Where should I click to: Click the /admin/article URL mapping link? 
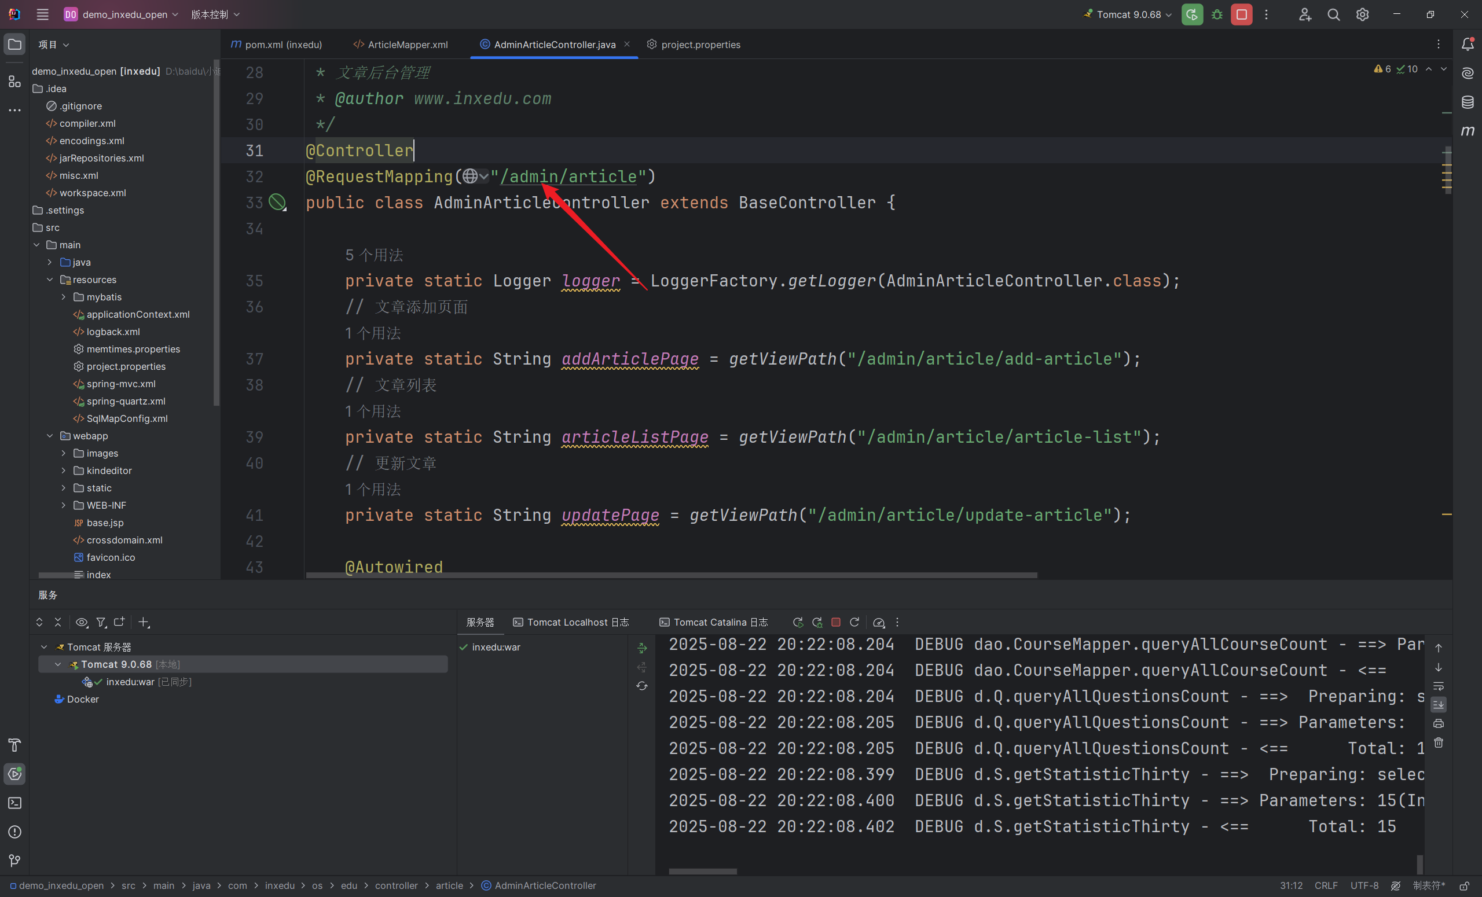[568, 177]
